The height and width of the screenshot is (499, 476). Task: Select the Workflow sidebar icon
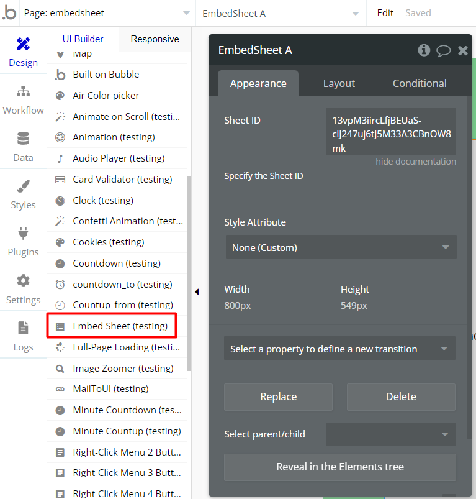point(23,99)
